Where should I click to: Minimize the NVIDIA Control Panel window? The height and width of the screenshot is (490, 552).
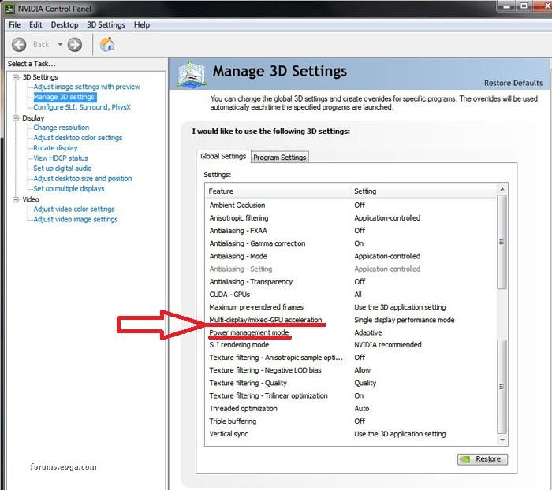[506, 6]
